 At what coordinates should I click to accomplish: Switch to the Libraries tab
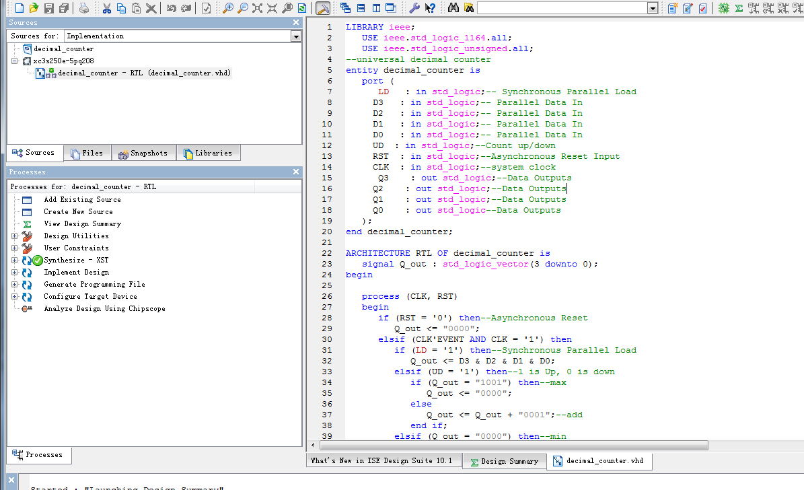click(x=207, y=153)
